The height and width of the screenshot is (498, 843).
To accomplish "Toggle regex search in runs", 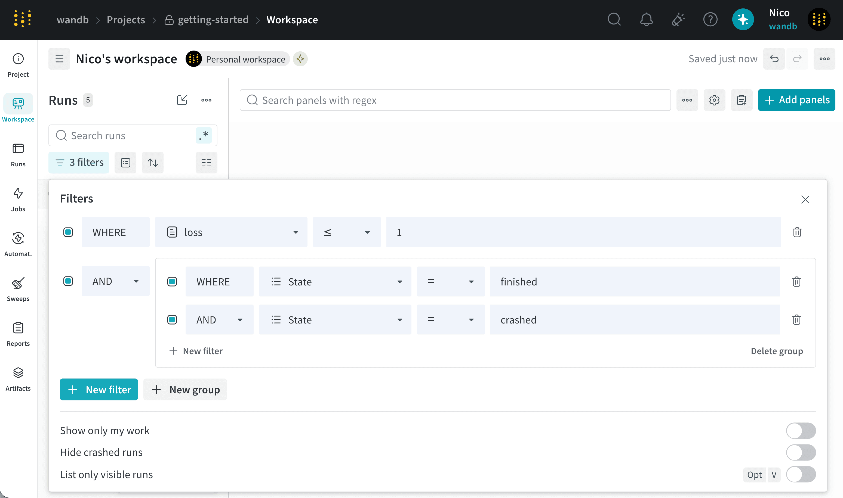I will 204,136.
